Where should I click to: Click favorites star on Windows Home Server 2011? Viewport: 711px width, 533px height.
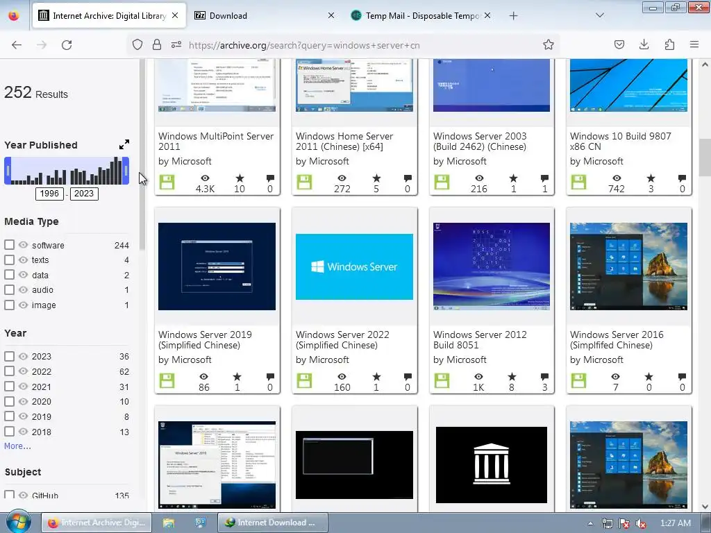[376, 178]
